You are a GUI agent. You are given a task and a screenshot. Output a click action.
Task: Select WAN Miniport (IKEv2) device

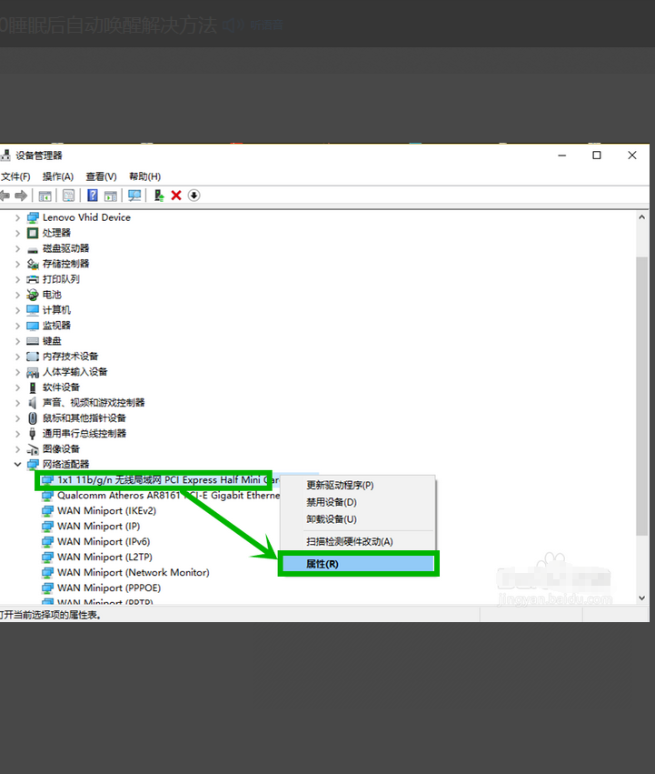point(106,511)
